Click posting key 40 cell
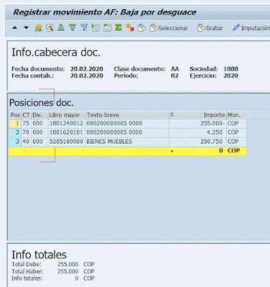 [x=26, y=141]
